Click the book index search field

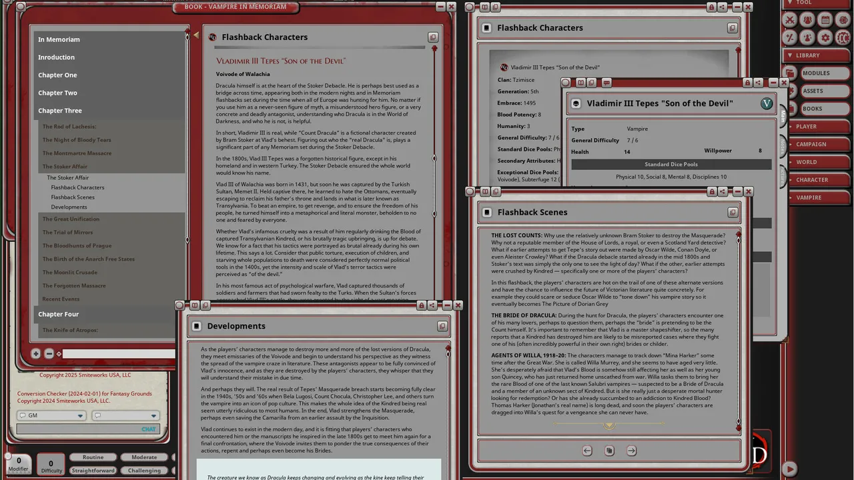pyautogui.click(x=119, y=354)
